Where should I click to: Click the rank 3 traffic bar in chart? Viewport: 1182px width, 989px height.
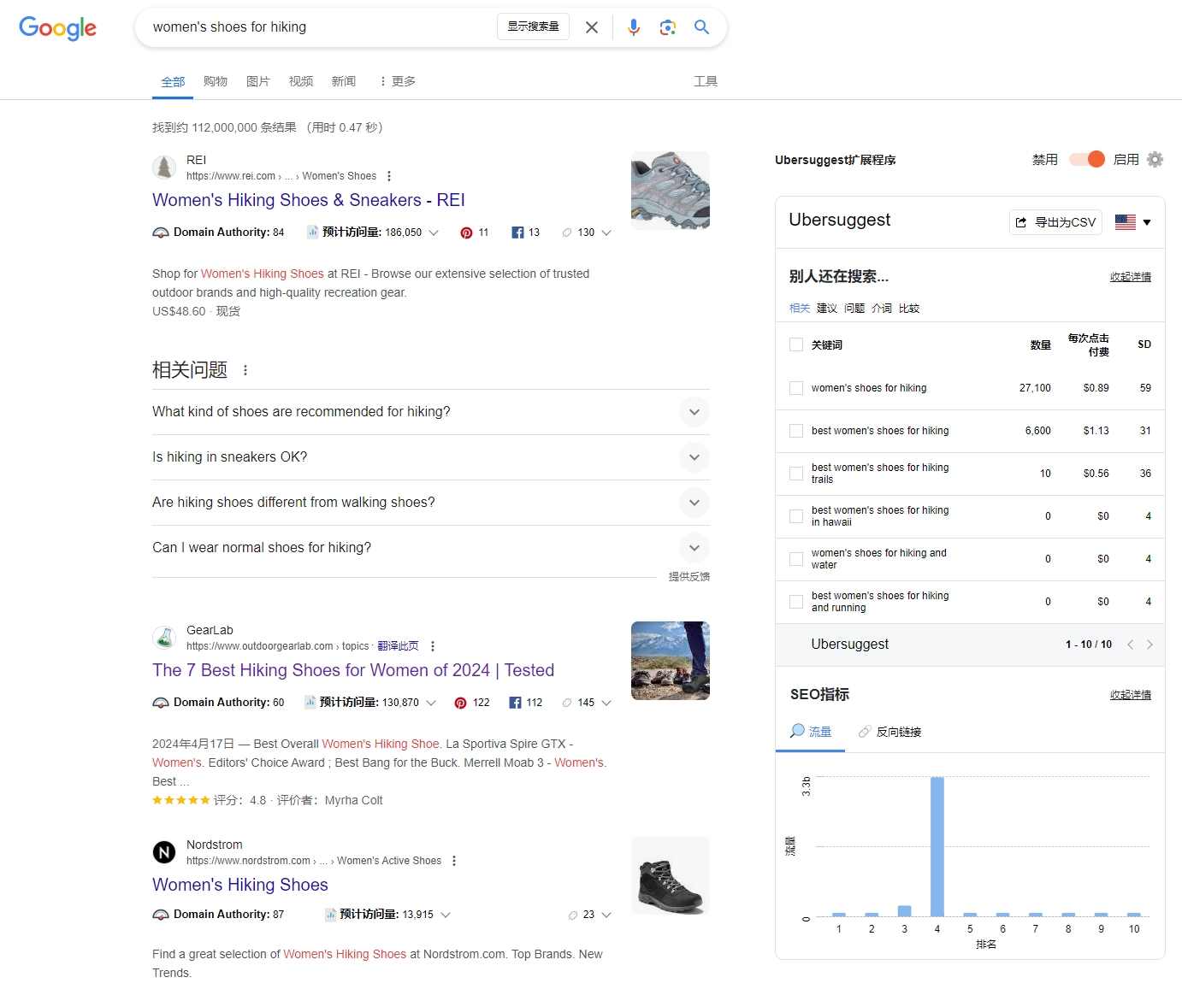pyautogui.click(x=905, y=911)
